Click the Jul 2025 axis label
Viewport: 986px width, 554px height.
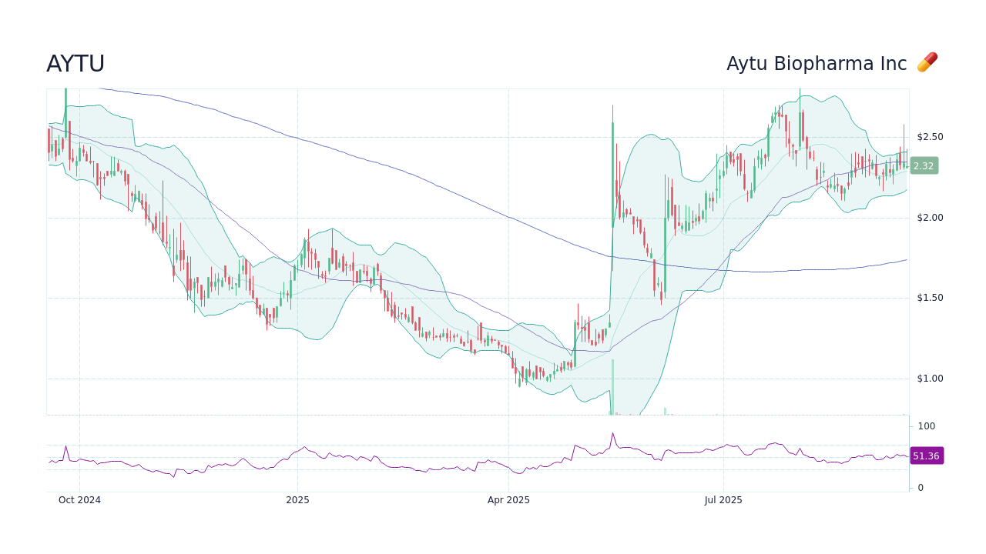(723, 500)
